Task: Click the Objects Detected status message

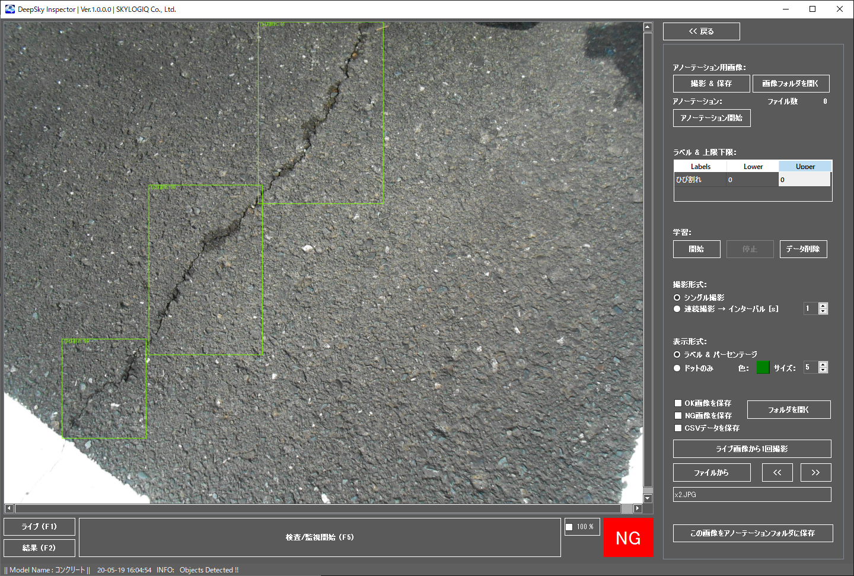Action: point(209,570)
